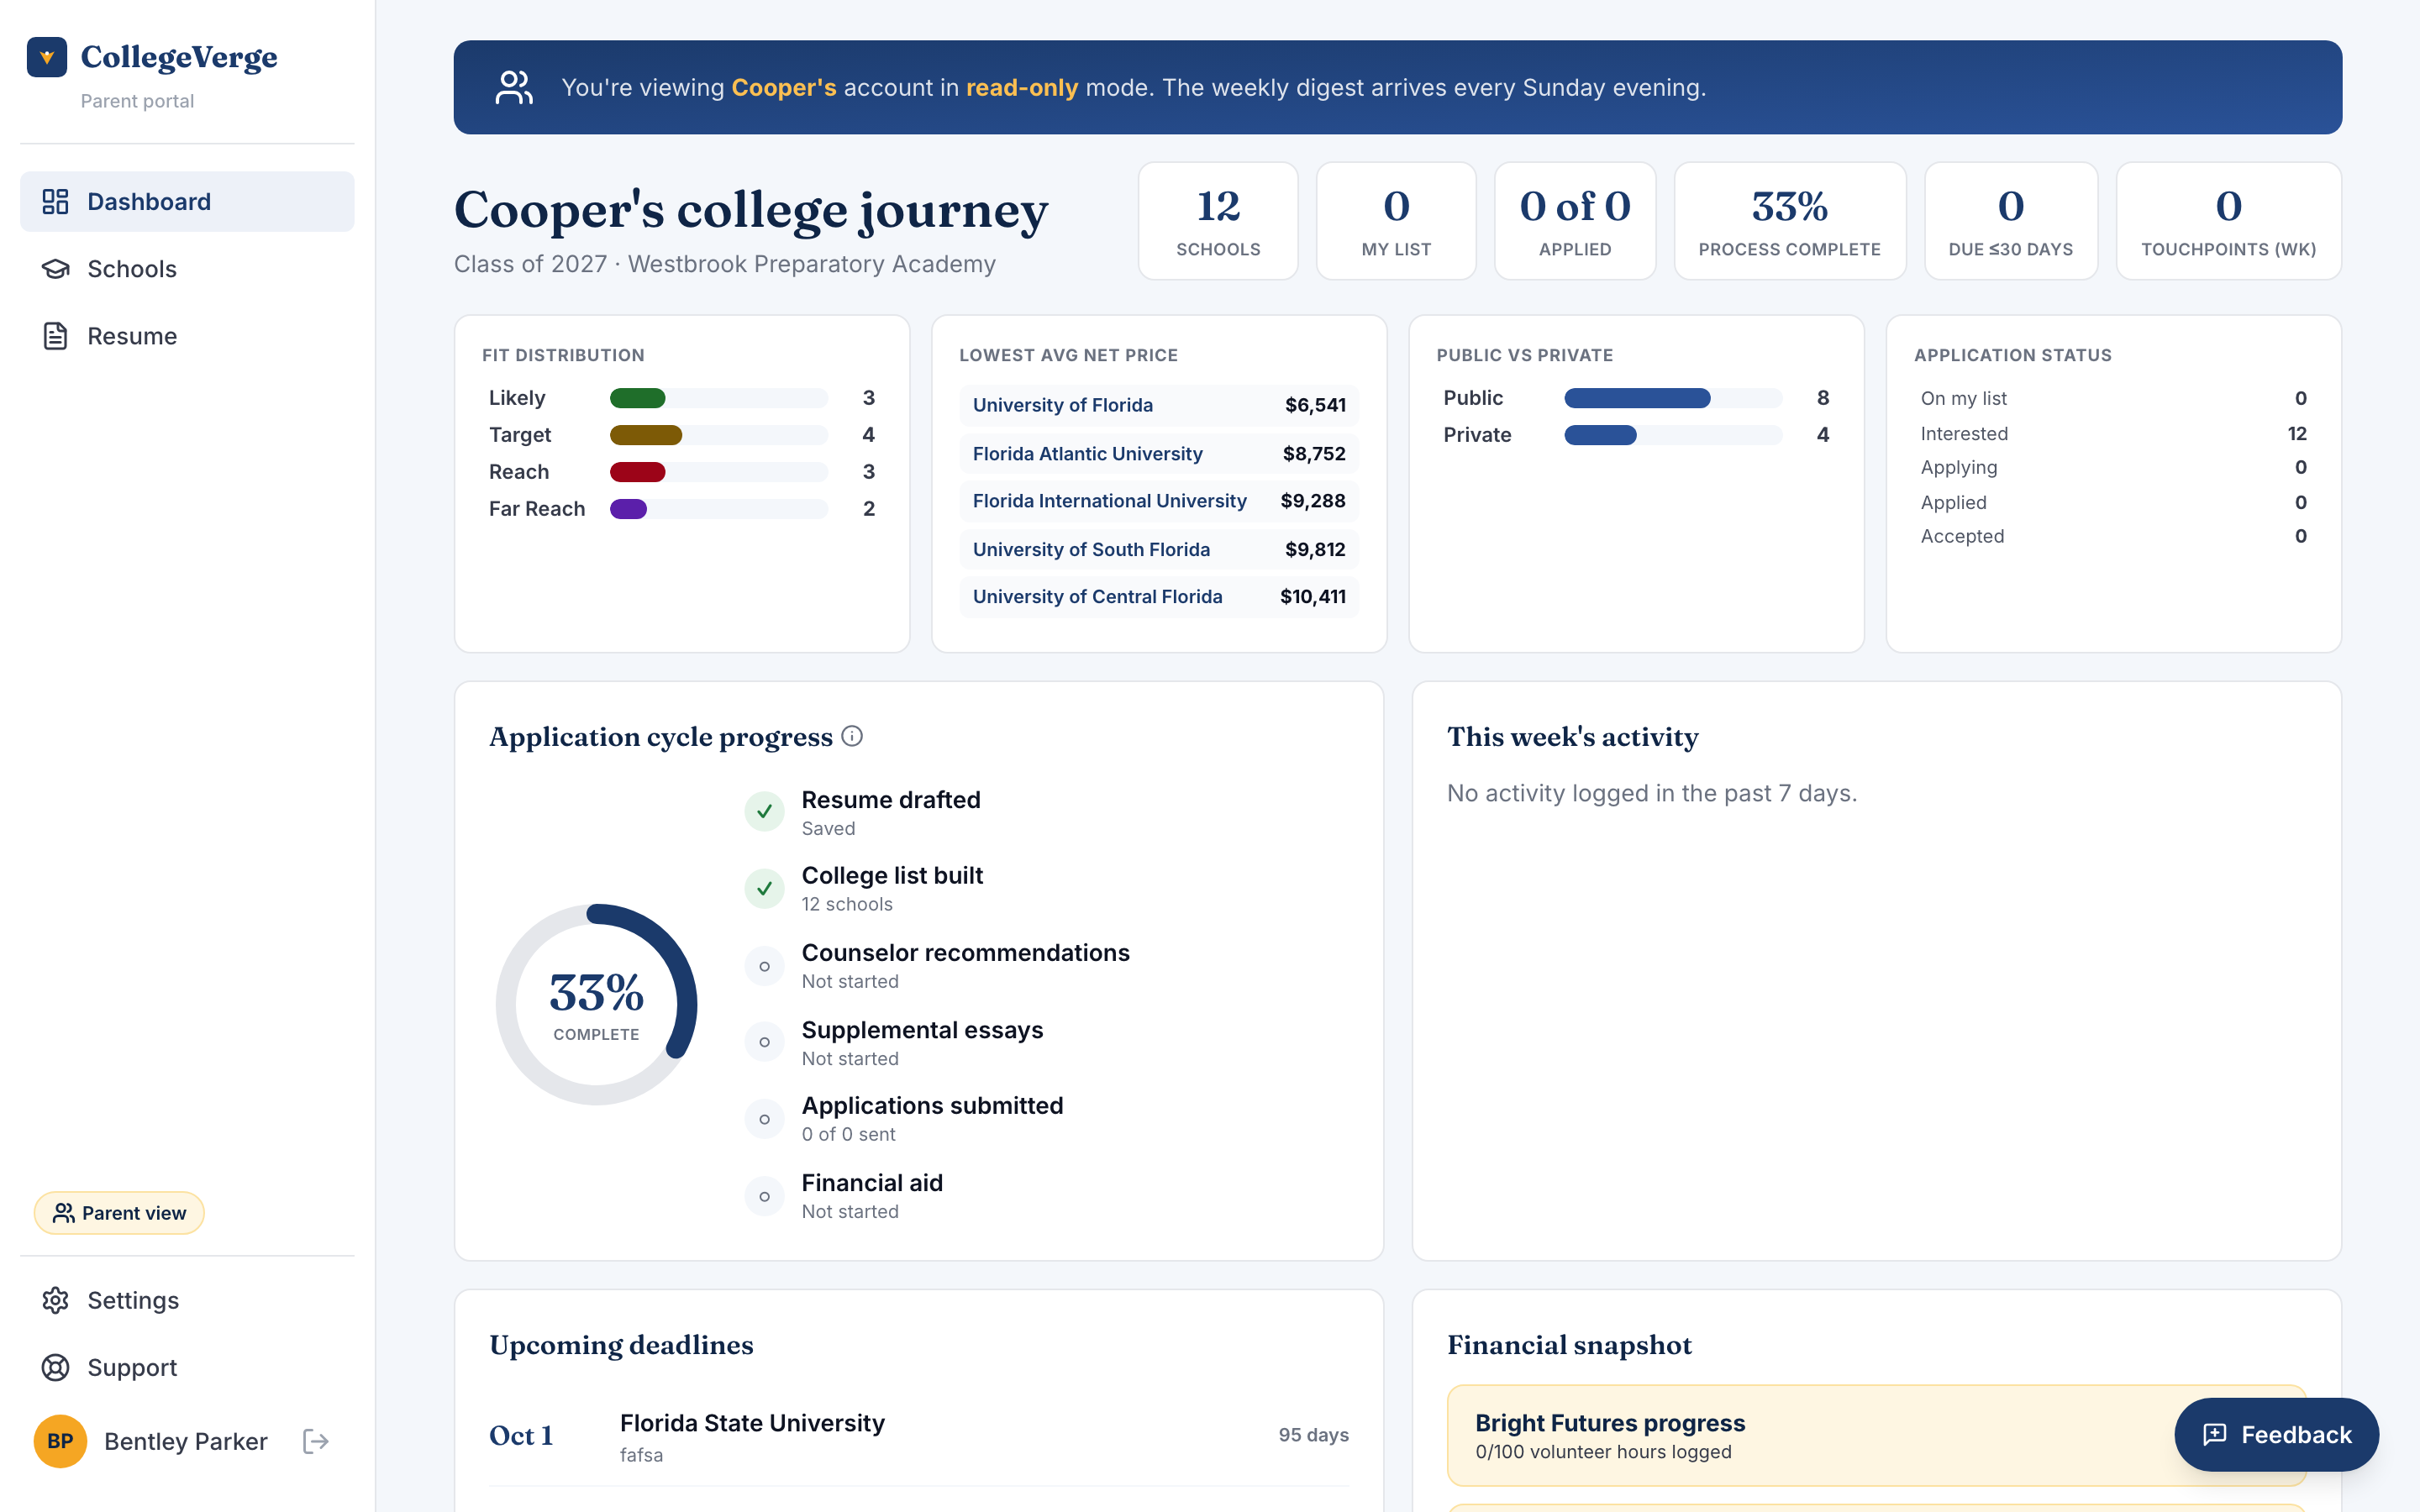Go to the Dashboard menu item
Image resolution: width=2420 pixels, height=1512 pixels.
[x=187, y=202]
